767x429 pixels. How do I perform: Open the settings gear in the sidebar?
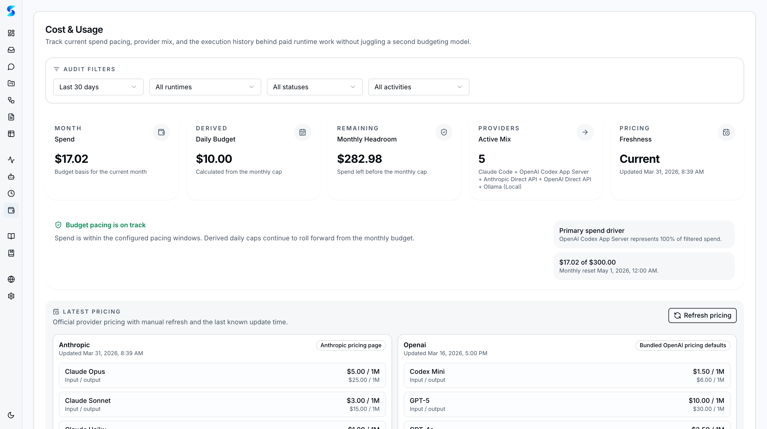(x=11, y=296)
